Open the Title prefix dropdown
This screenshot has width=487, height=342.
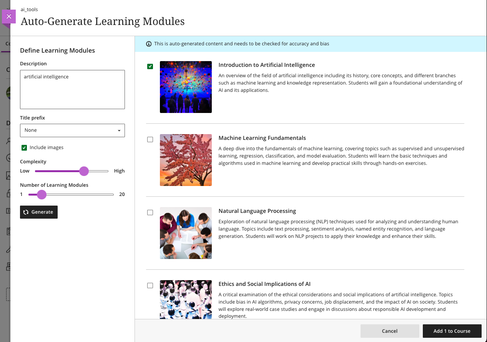72,130
